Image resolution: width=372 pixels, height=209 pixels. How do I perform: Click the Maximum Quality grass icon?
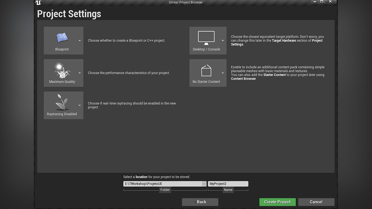tap(62, 70)
